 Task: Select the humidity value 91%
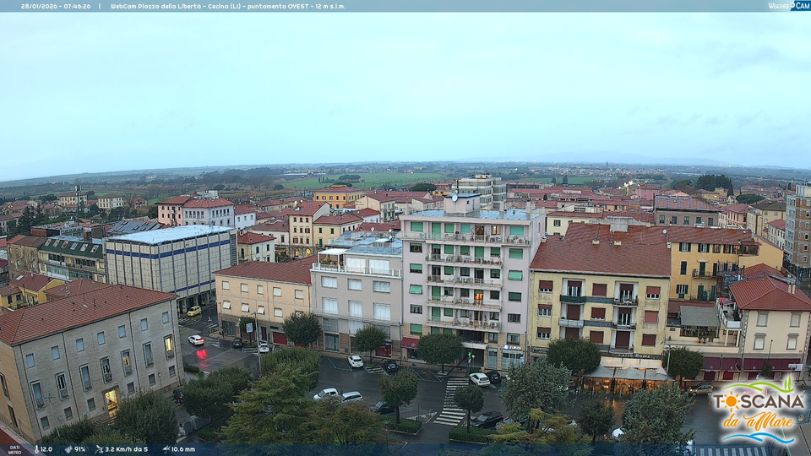click(79, 449)
